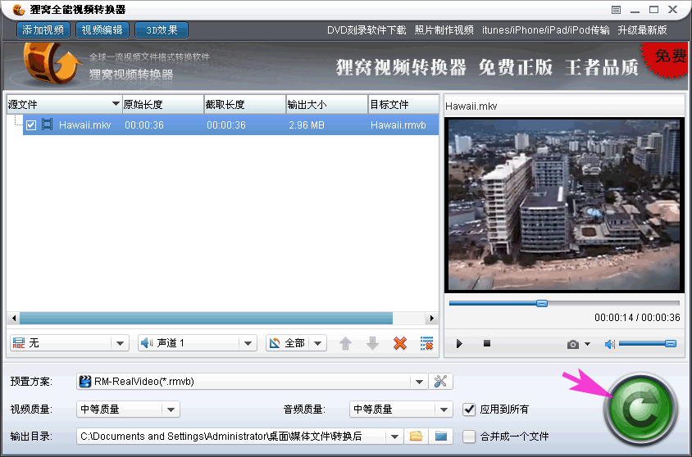This screenshot has height=457, width=692.
Task: Click the Hawaii.rmvb target file cell
Action: [x=398, y=125]
